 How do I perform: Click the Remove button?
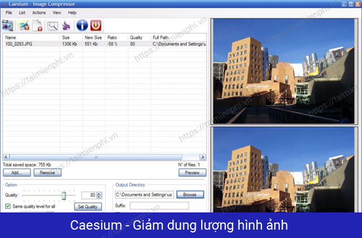pyautogui.click(x=47, y=173)
